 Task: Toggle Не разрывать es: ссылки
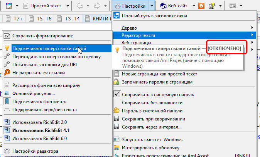(x=57, y=73)
